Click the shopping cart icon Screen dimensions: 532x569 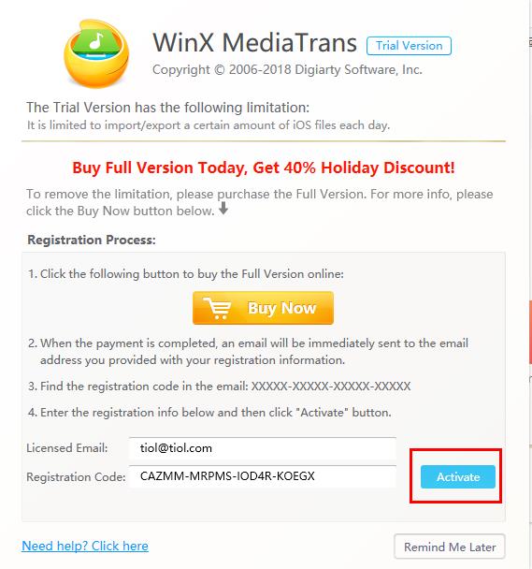pyautogui.click(x=217, y=308)
